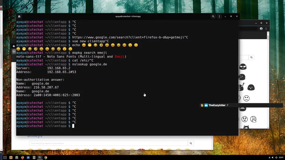Click the IPv6 address 2a00:1450:4001:825::2003
Image resolution: width=285 pixels, height=160 pixels.
point(57,95)
